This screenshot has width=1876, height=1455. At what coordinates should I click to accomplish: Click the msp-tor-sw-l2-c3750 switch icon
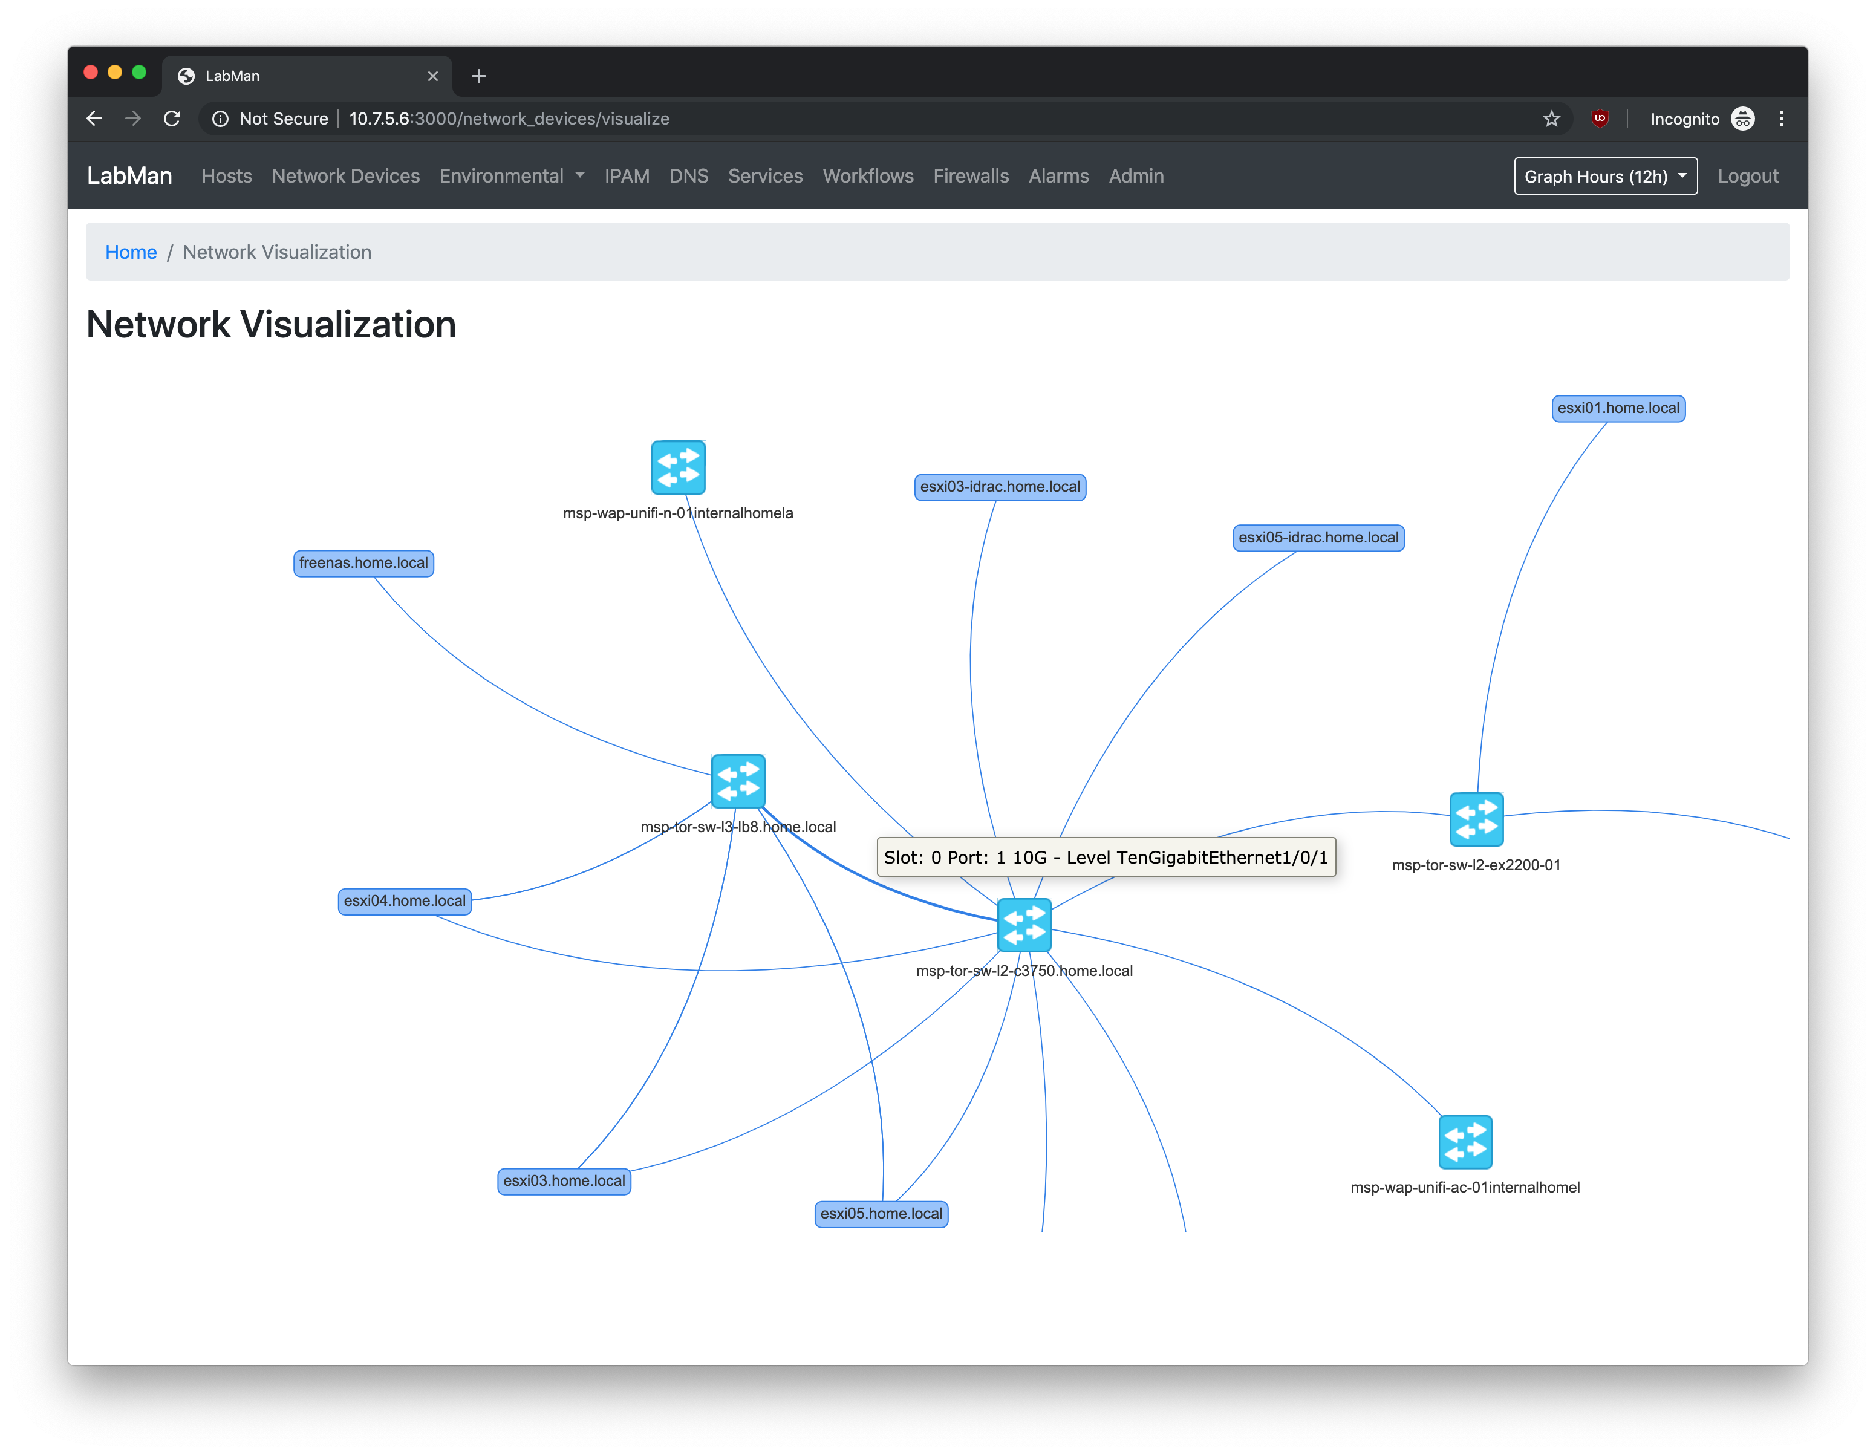pos(1024,925)
